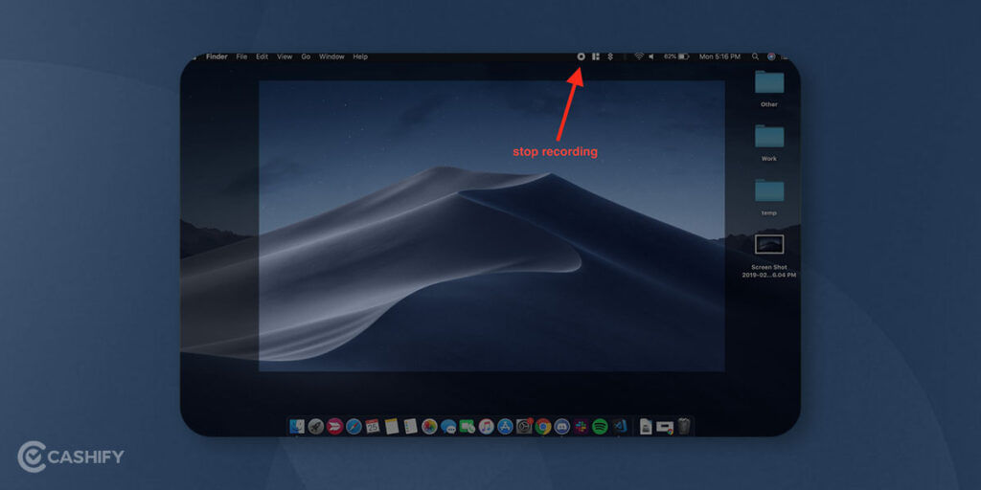The image size is (981, 490).
Task: Open the Finder app menu
Action: (x=217, y=56)
